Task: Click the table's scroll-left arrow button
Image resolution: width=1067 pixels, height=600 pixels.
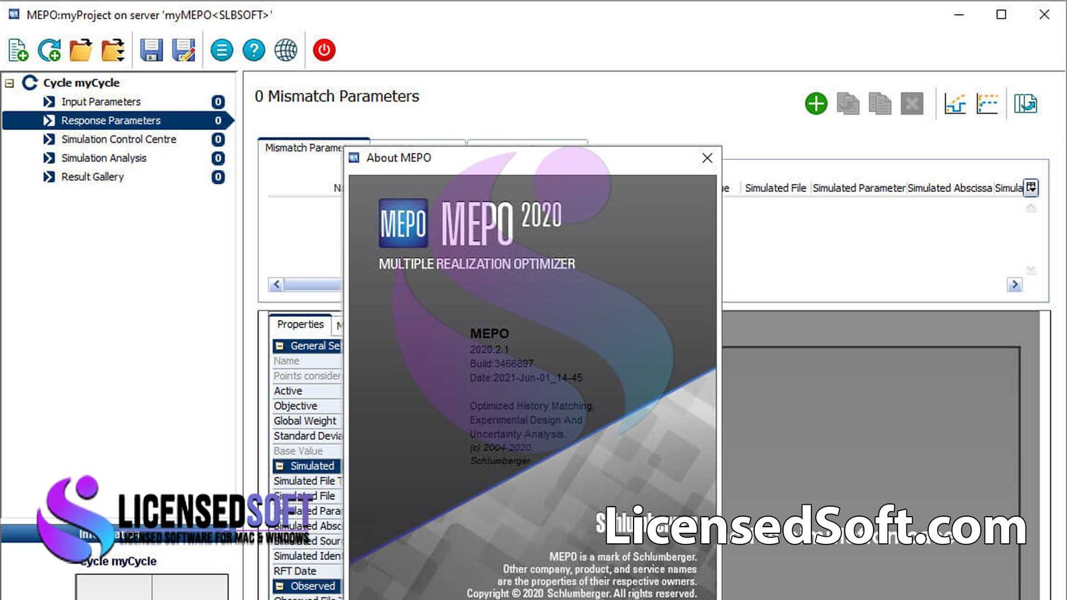Action: click(x=276, y=285)
